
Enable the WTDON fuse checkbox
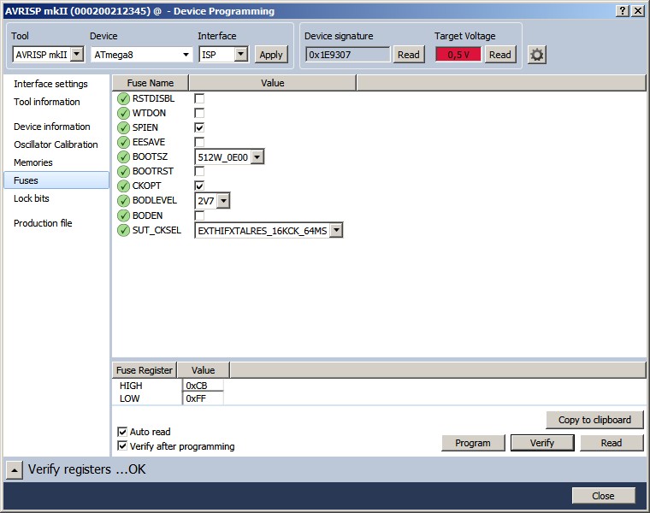point(199,113)
